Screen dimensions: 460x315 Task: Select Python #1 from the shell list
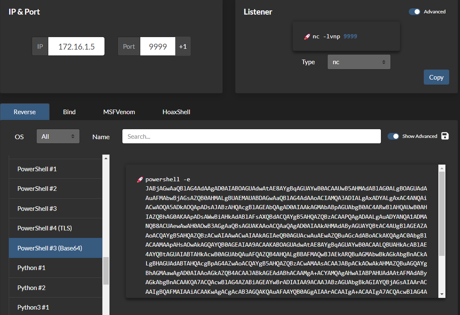(55, 268)
